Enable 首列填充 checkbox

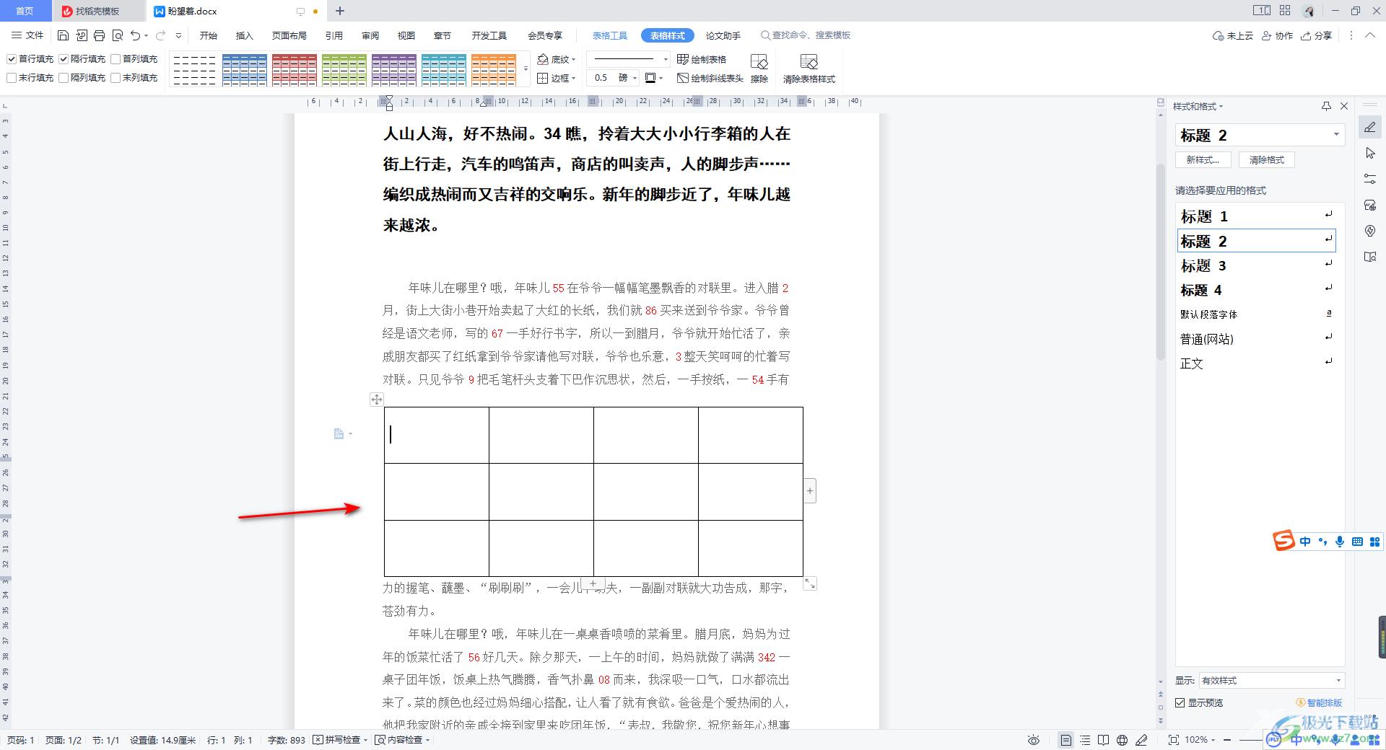pos(115,59)
